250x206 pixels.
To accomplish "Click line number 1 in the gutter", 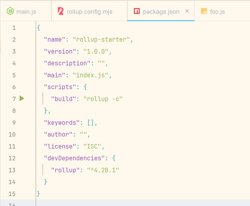I will pyautogui.click(x=14, y=28).
